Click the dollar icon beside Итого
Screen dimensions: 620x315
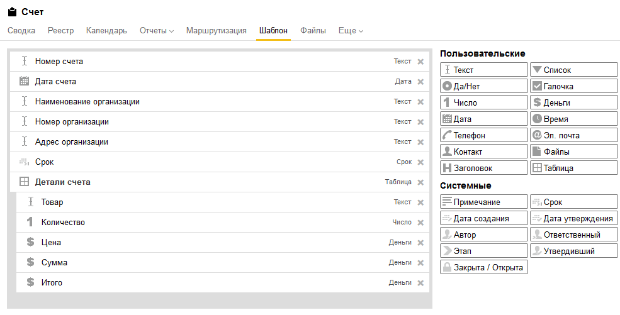coord(30,283)
